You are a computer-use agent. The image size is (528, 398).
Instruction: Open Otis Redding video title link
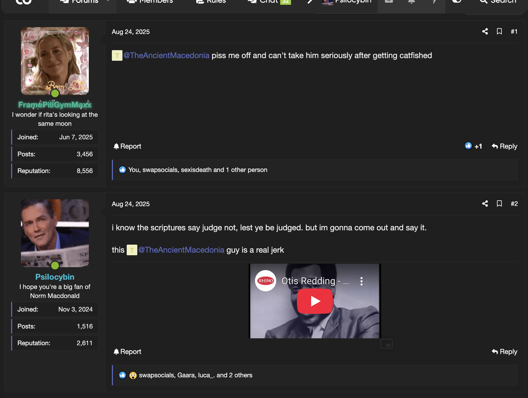coord(315,281)
